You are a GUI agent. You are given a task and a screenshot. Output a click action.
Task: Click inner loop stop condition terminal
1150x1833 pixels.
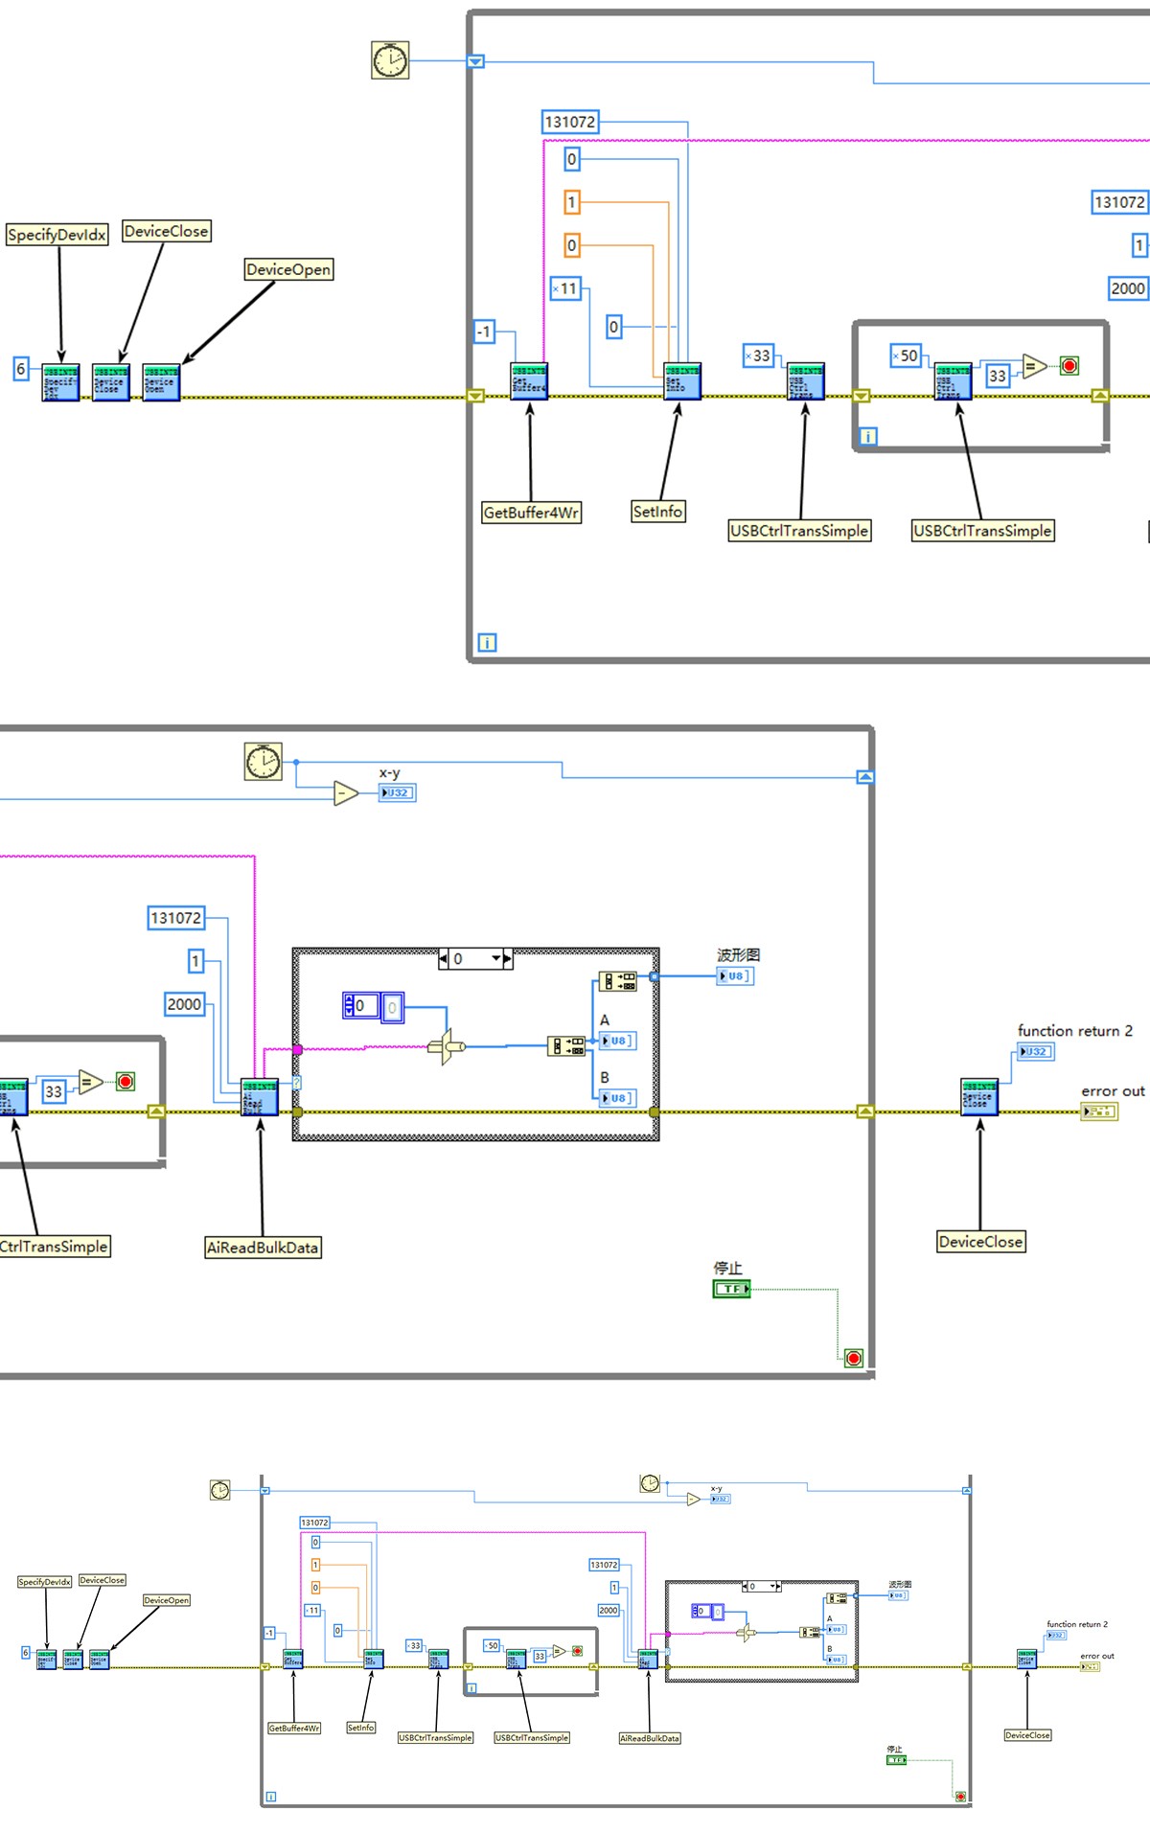(1069, 365)
